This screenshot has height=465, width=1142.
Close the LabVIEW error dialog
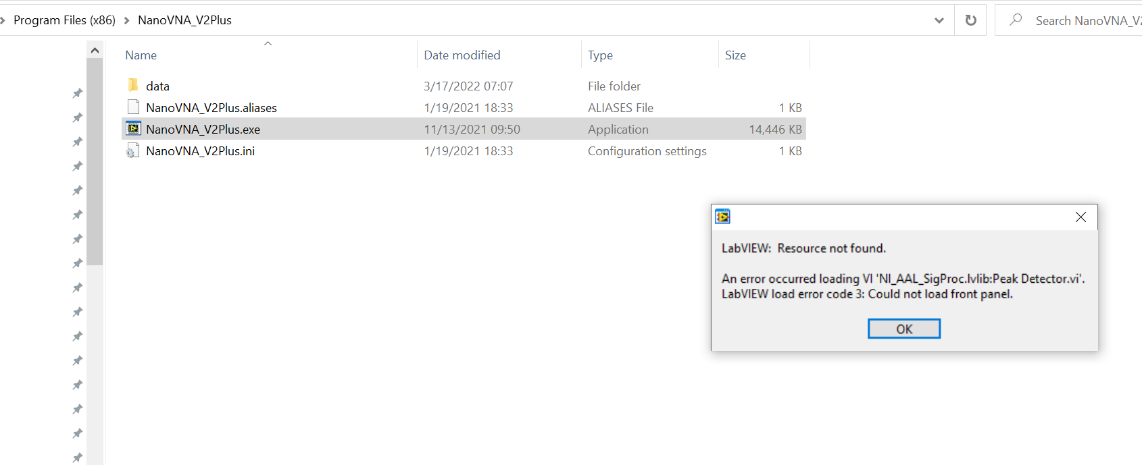(x=1081, y=217)
